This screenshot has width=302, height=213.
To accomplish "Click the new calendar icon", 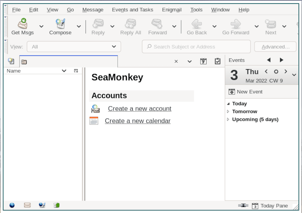I will 94,121.
